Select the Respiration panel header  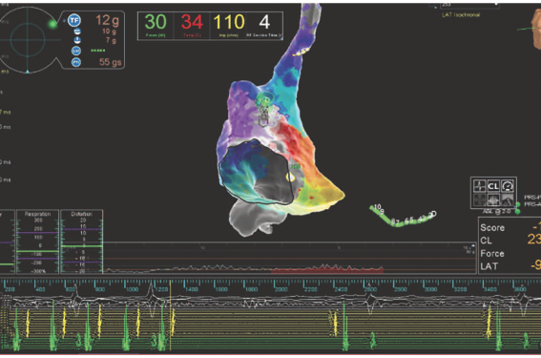(37, 214)
